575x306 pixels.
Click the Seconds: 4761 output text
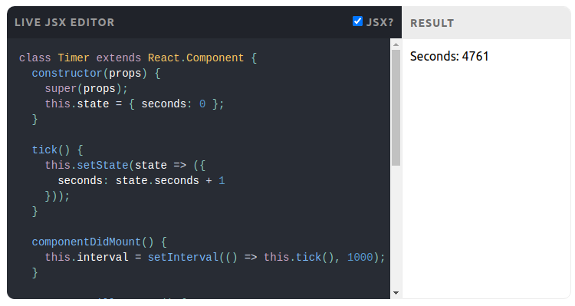[x=449, y=56]
